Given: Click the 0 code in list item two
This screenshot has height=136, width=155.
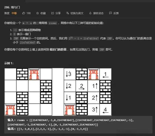Looking at the screenshot, I should coord(14,34).
